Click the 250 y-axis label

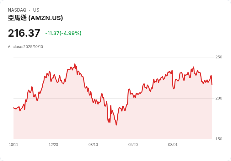218,57
